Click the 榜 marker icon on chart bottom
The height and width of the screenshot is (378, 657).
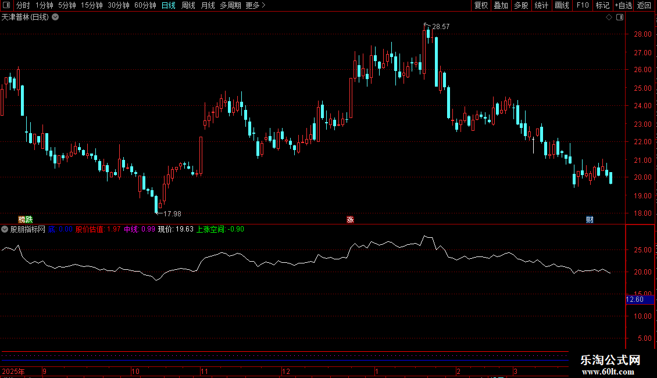[22, 220]
